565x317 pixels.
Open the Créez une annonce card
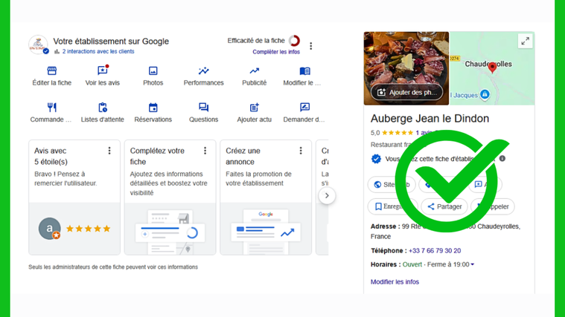click(266, 197)
